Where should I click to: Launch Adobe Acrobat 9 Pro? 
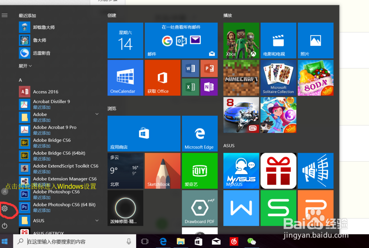[59, 130]
